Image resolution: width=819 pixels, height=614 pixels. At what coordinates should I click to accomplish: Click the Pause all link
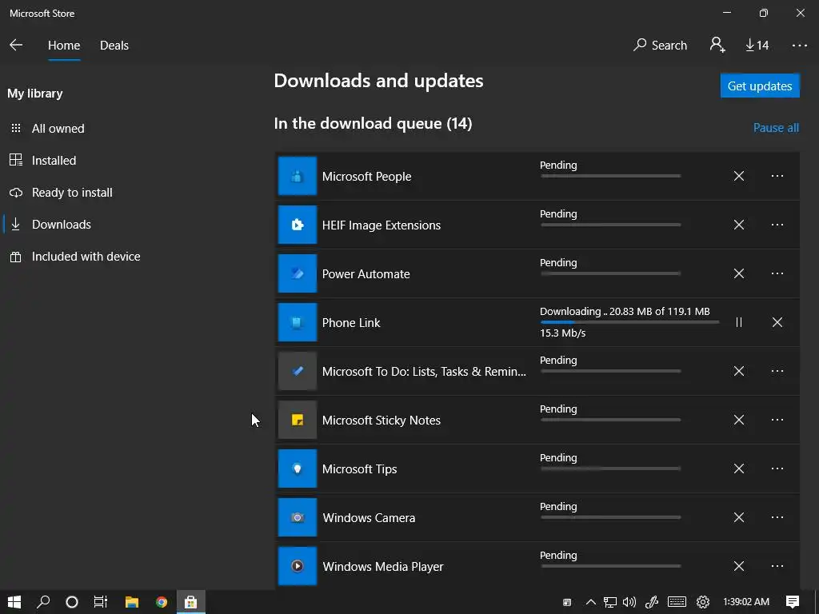[776, 128]
